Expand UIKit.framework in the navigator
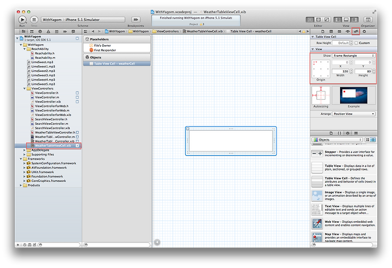The height and width of the screenshot is (268, 392). tap(24, 172)
